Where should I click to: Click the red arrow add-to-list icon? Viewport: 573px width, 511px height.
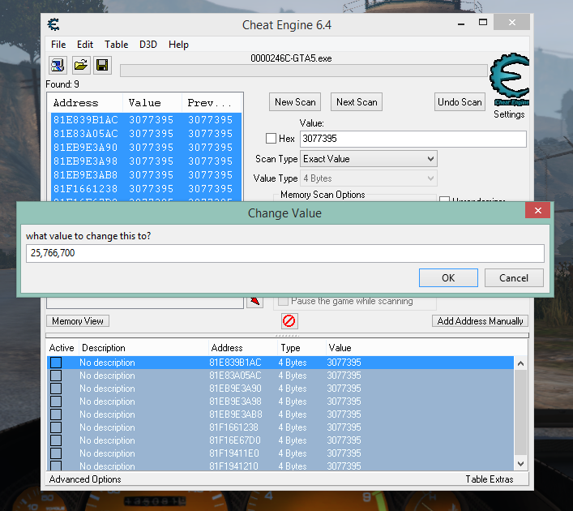click(x=256, y=301)
